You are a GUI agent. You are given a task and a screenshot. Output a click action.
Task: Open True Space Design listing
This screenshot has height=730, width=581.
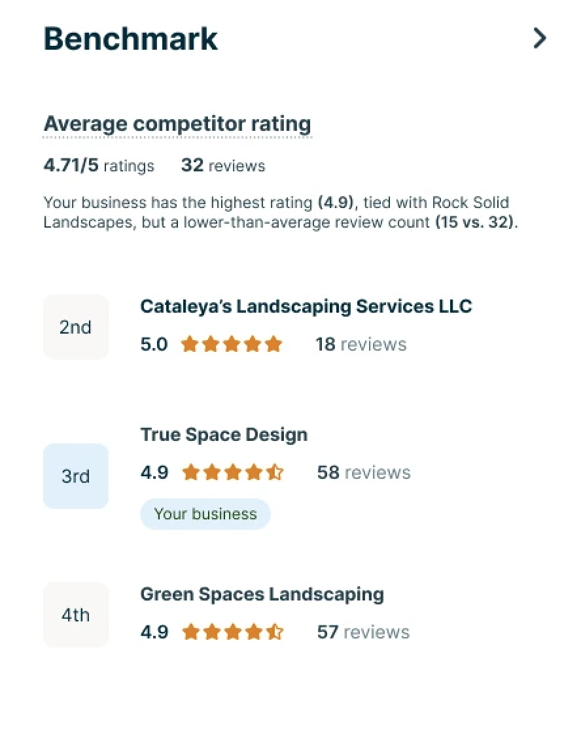tap(224, 434)
